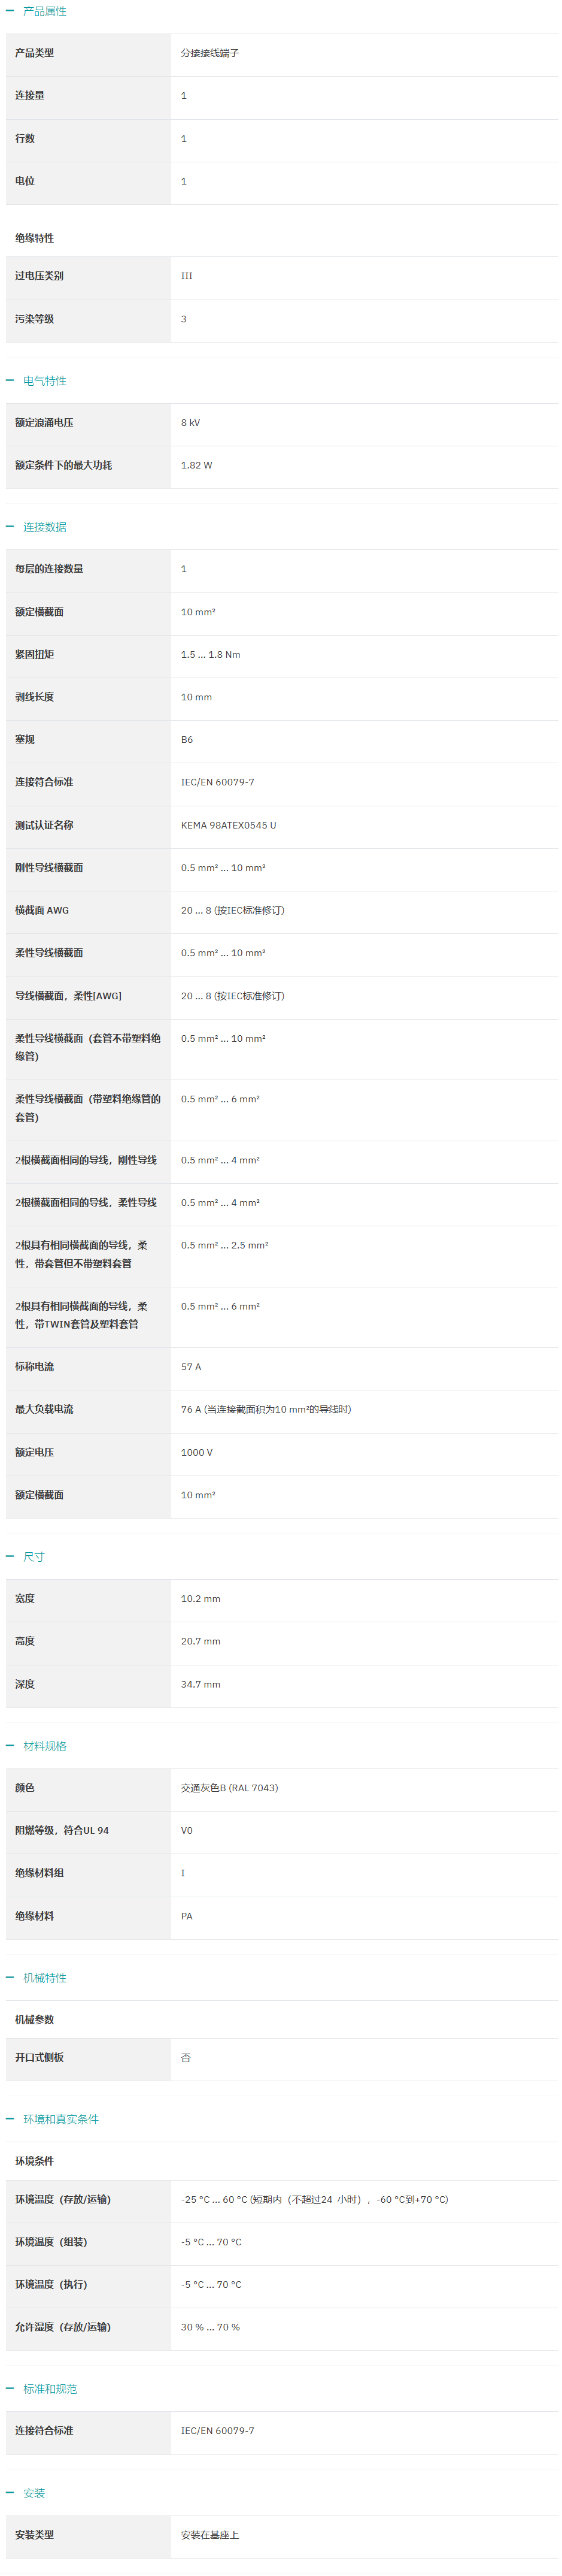
Task: Click the 环境温度（执行）label
Action: pos(51,2284)
